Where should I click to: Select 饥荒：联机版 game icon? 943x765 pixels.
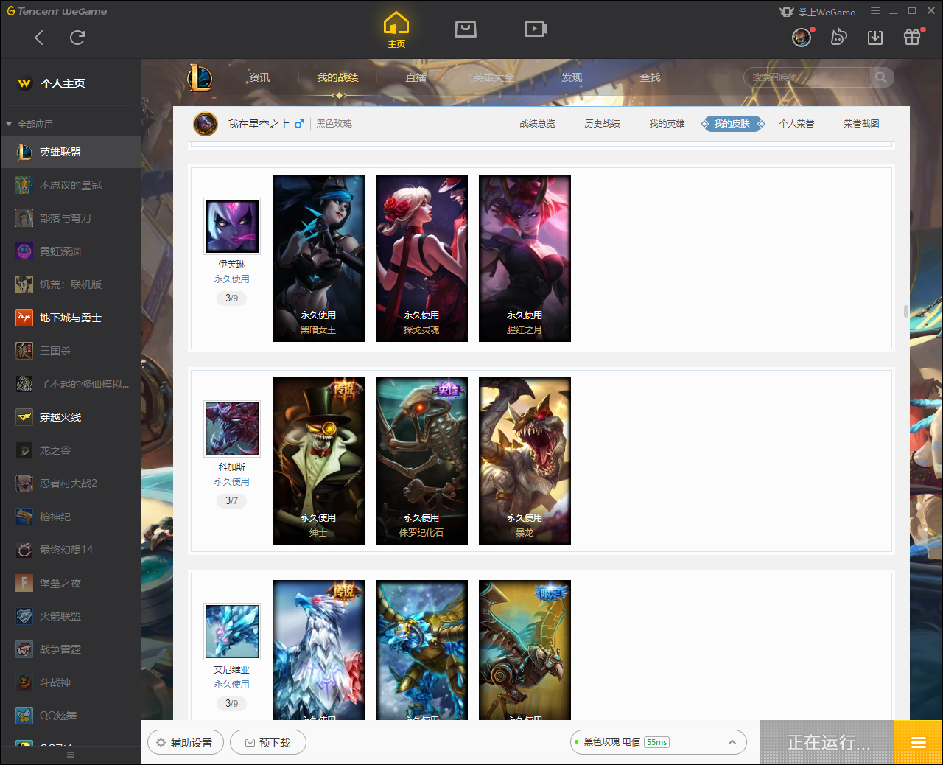pos(24,284)
